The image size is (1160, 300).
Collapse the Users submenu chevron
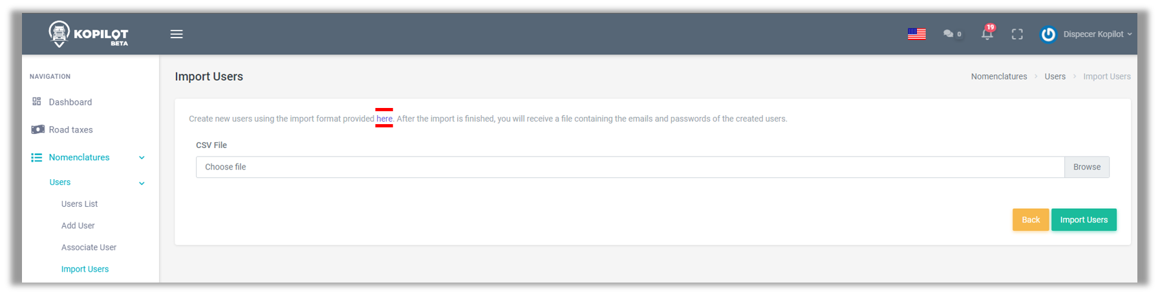[142, 183]
